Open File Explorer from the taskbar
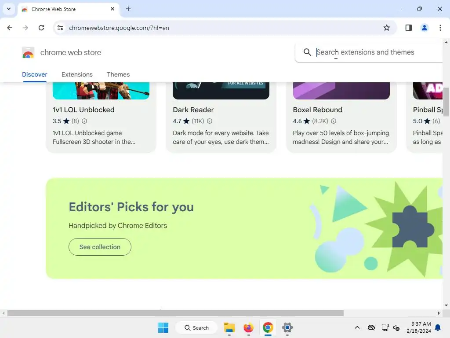 tap(229, 327)
